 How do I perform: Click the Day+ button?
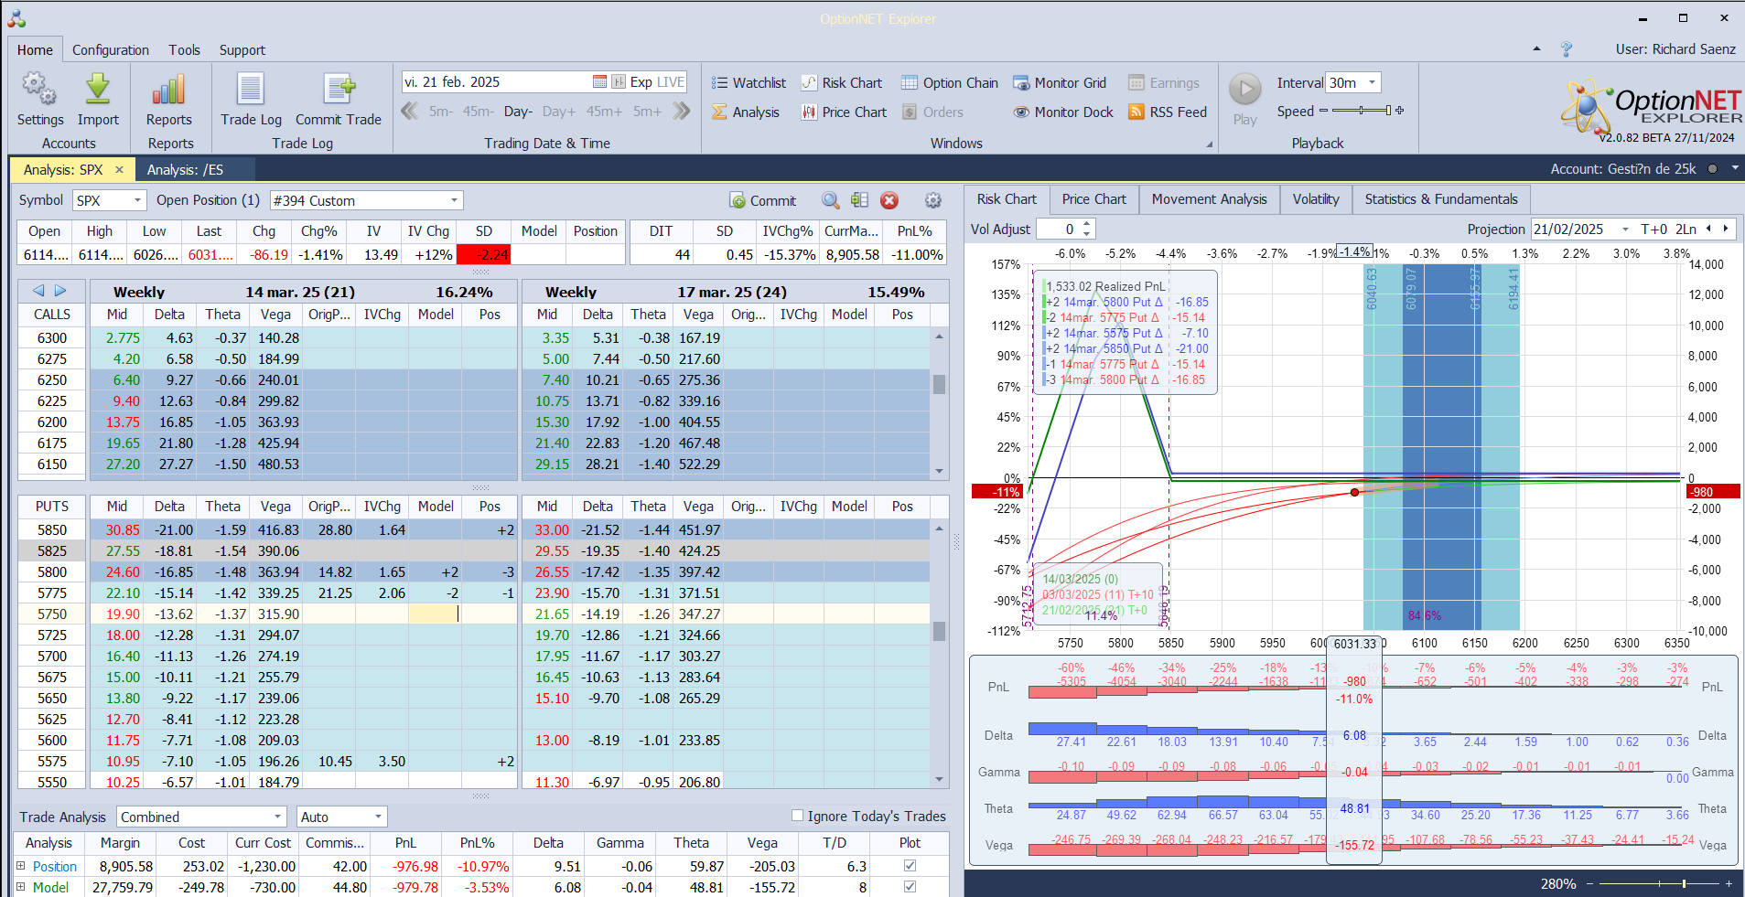point(559,112)
